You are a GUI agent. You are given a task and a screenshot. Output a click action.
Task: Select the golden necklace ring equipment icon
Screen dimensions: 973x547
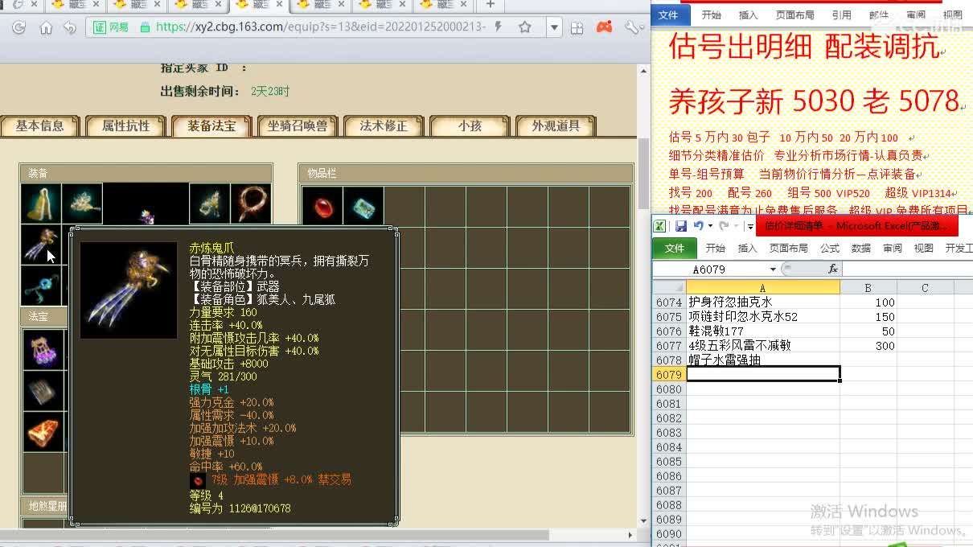(x=251, y=204)
